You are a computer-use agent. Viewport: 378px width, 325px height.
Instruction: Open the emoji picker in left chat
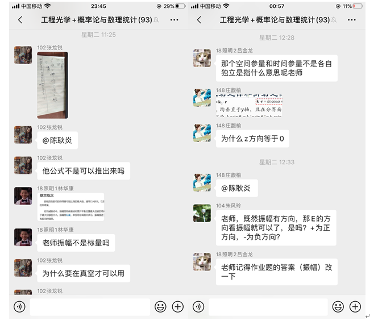(160, 307)
